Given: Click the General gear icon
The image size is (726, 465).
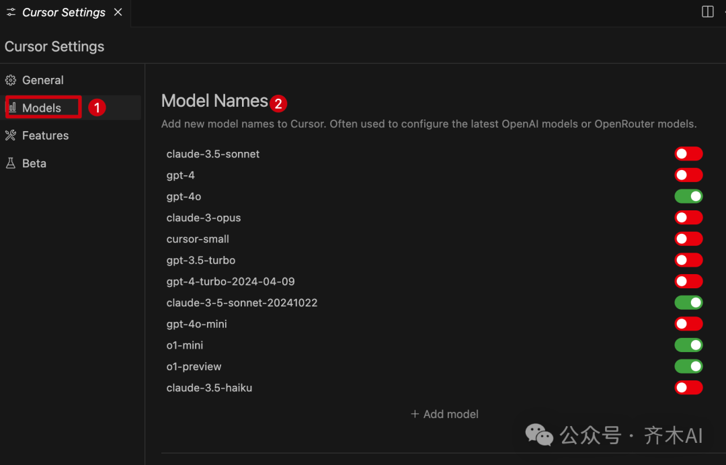Looking at the screenshot, I should pos(11,80).
